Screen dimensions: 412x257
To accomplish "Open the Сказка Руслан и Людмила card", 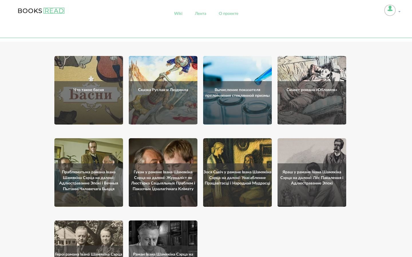I will pyautogui.click(x=163, y=90).
